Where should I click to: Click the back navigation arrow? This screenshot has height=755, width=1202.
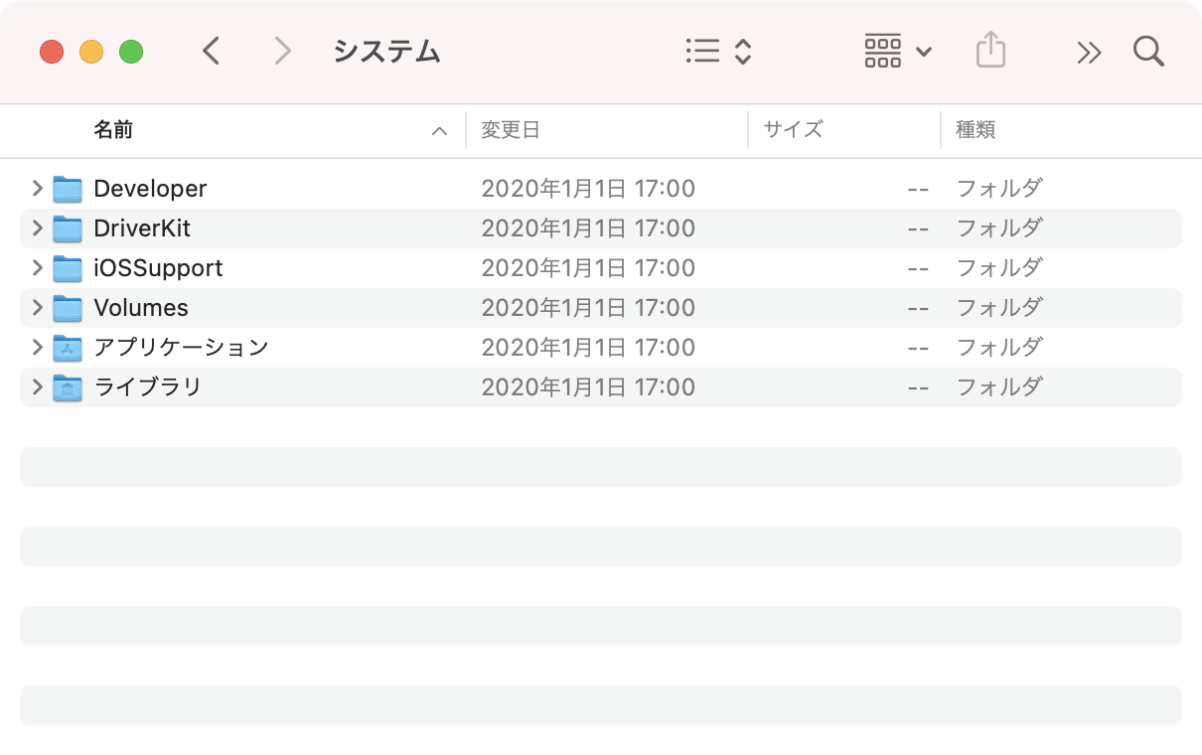click(x=211, y=51)
